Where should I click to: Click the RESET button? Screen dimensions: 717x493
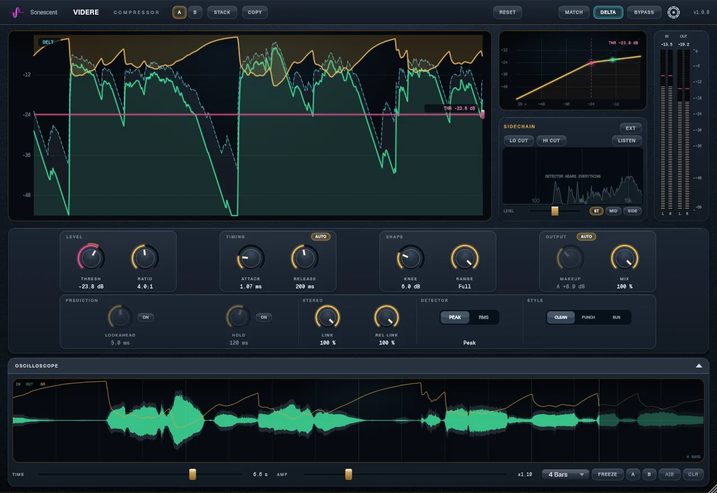[x=508, y=12]
